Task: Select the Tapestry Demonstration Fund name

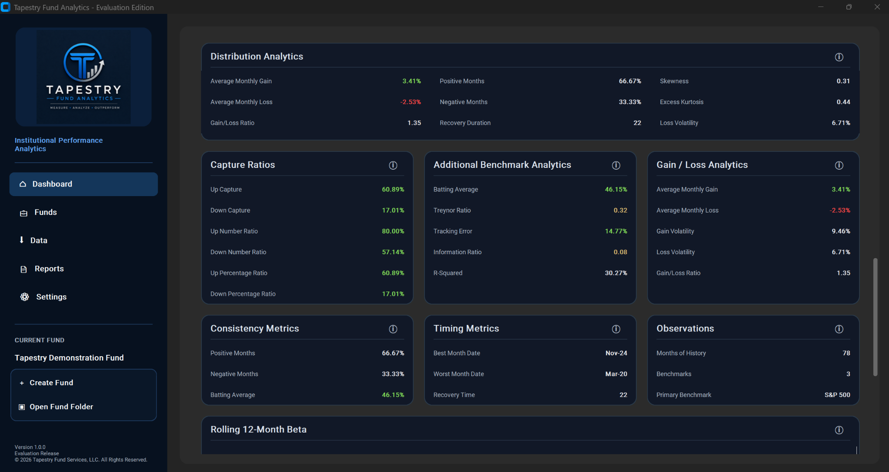Action: pos(69,357)
